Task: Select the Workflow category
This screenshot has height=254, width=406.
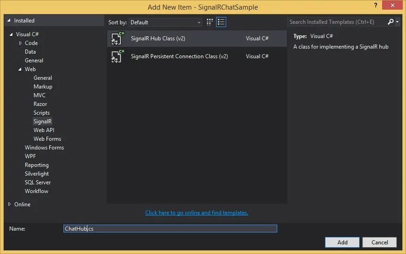Action: [x=36, y=191]
